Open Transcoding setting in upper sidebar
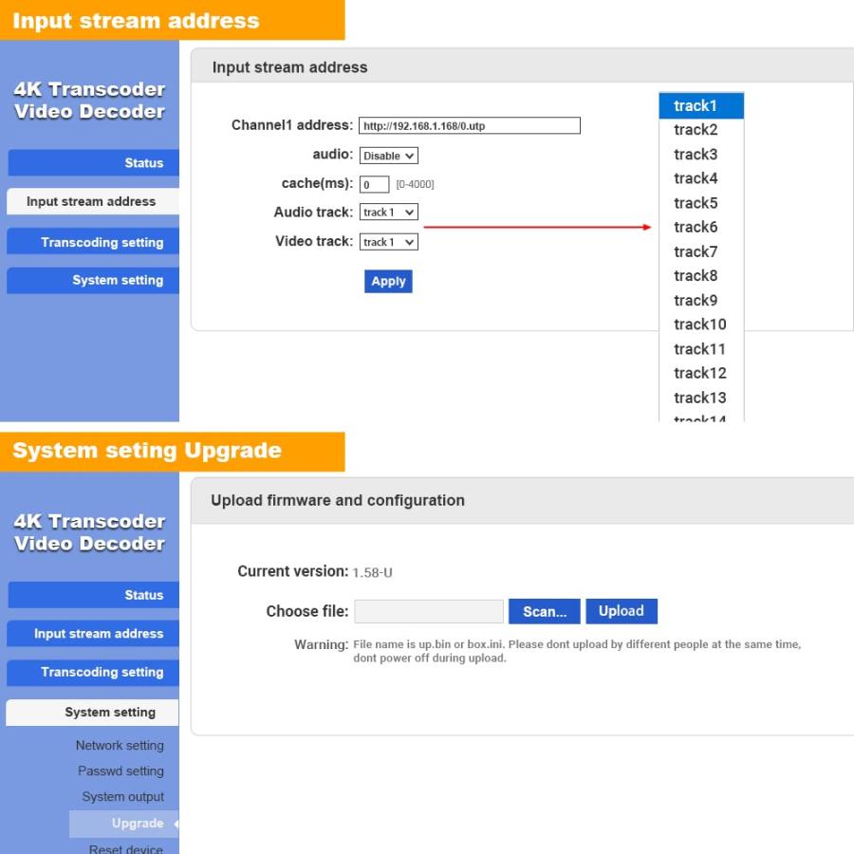The height and width of the screenshot is (854, 854). click(93, 242)
